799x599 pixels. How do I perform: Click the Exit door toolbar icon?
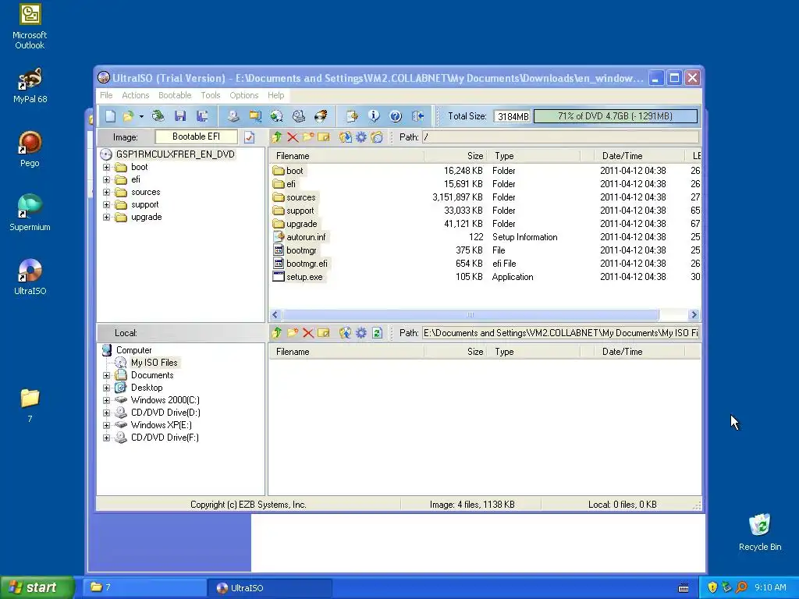tap(418, 116)
